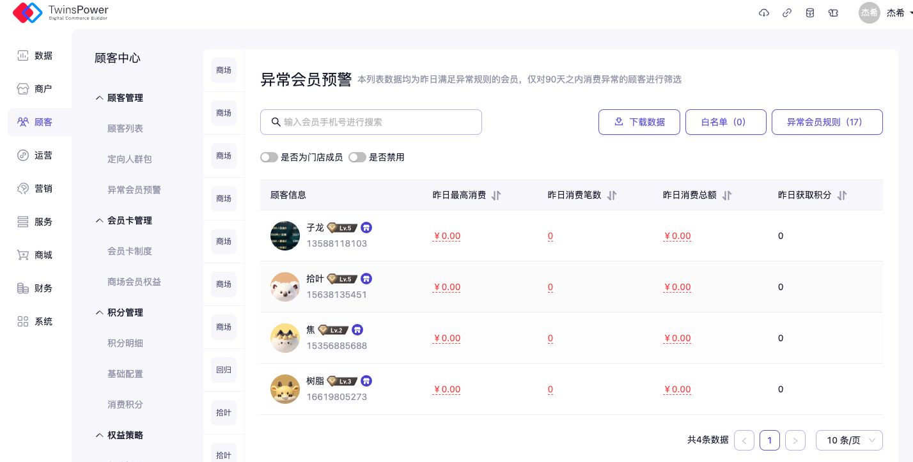This screenshot has width=913, height=462.
Task: Sort by 昨日获取积分 column sort icon
Action: pyautogui.click(x=842, y=196)
